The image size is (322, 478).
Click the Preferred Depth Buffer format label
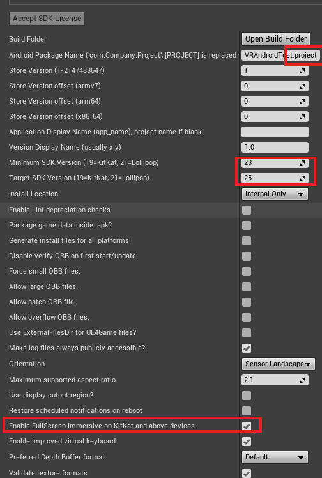click(57, 457)
